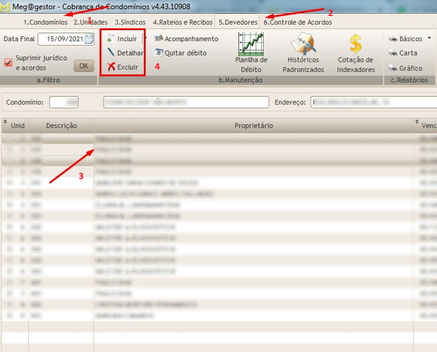Click the Detalhar pencil icon
The width and height of the screenshot is (437, 352).
[111, 53]
